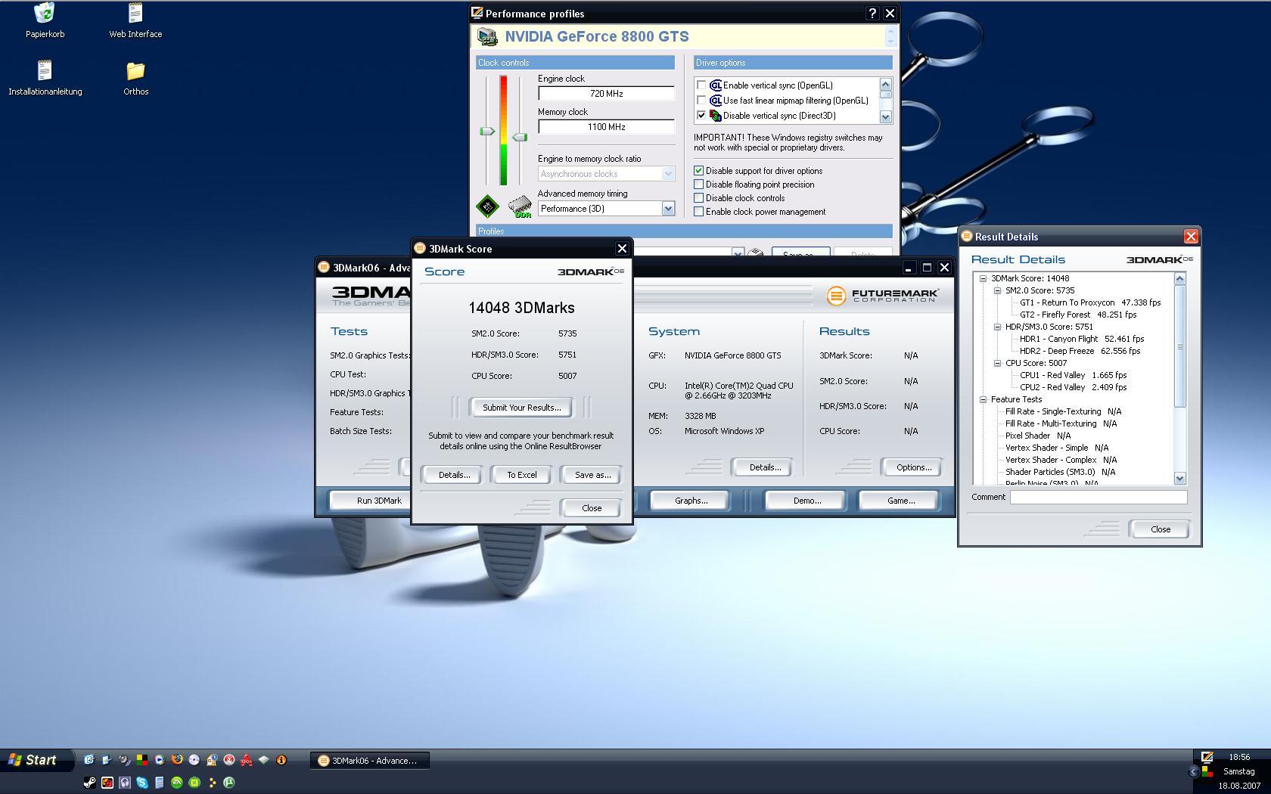The image size is (1271, 794).
Task: Uncheck Disable vertical sync (Direct3D)
Action: click(701, 116)
